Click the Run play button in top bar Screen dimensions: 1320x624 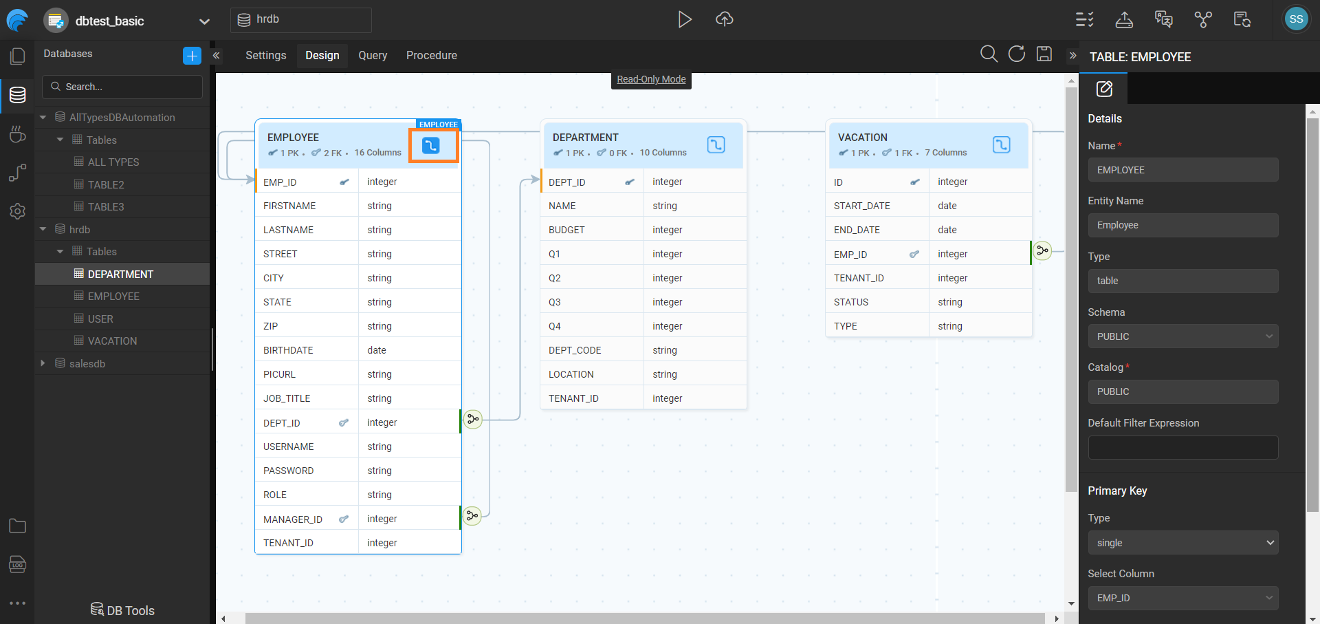[x=684, y=19]
